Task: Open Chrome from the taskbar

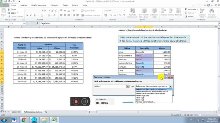Action: (24, 120)
